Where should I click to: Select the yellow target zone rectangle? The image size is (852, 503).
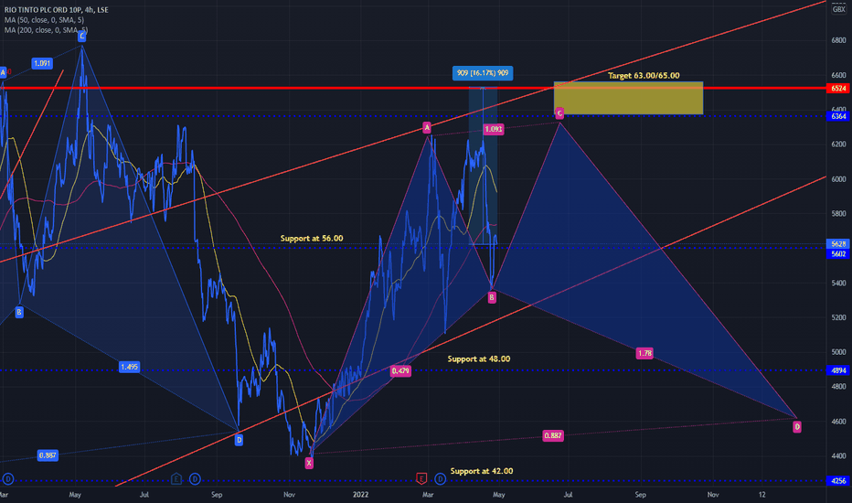[628, 99]
